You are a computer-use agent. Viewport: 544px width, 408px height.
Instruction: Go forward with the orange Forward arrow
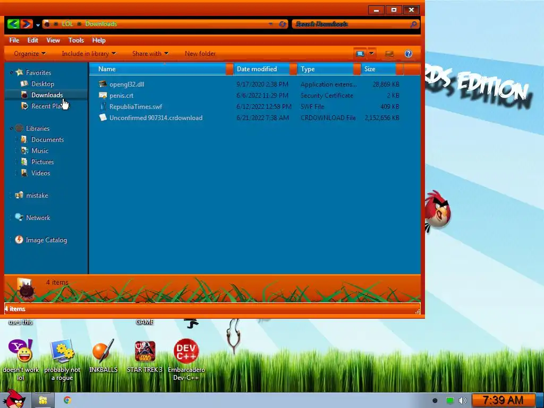(27, 24)
